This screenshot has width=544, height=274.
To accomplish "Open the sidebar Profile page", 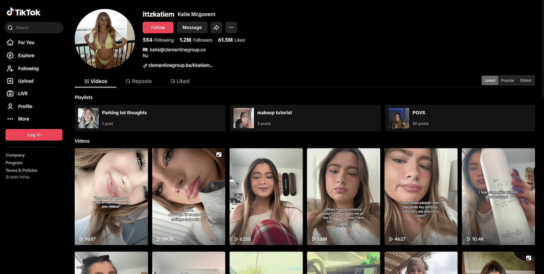I will tap(25, 106).
